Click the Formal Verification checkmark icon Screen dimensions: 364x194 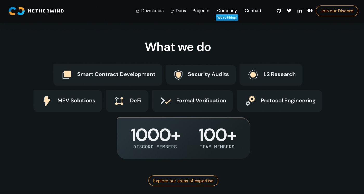[x=166, y=101]
